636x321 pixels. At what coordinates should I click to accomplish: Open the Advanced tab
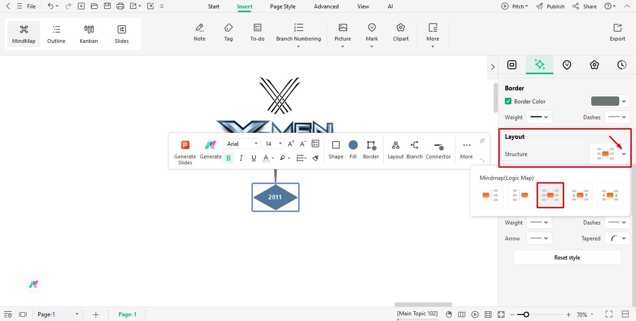tap(326, 7)
